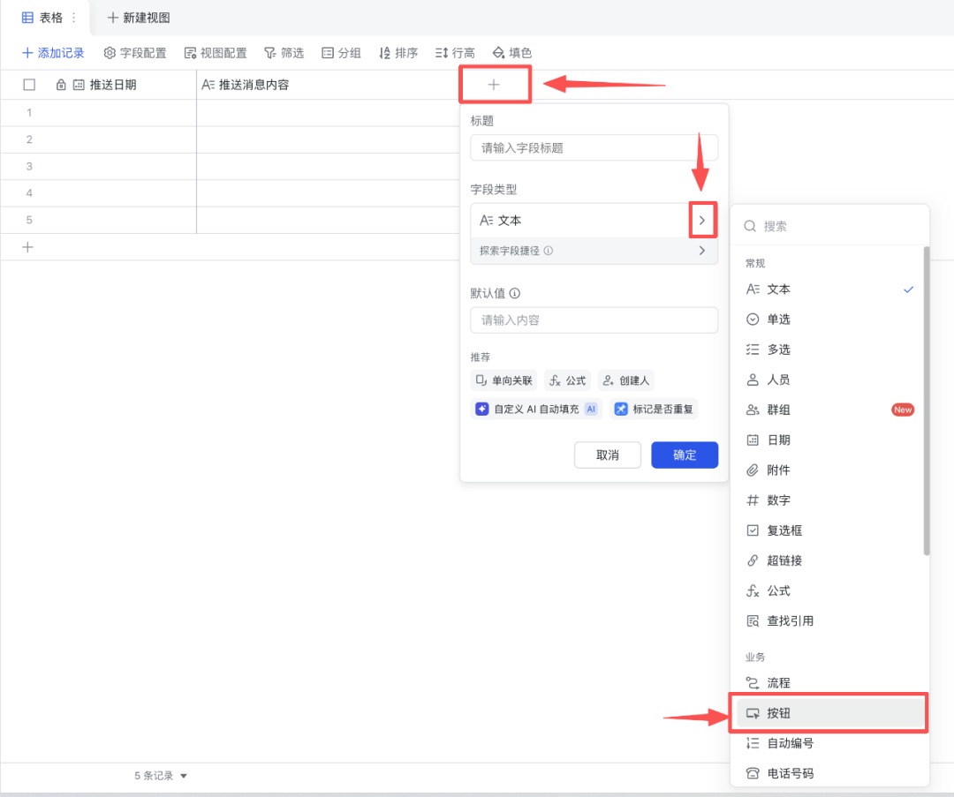Select 自动编号 field type
This screenshot has width=954, height=797.
829,743
